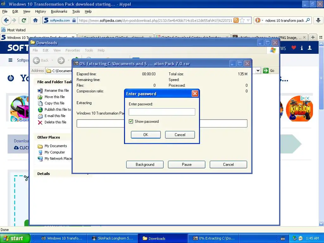
Task: Open the Softpedia user account icon
Action: click(x=309, y=48)
